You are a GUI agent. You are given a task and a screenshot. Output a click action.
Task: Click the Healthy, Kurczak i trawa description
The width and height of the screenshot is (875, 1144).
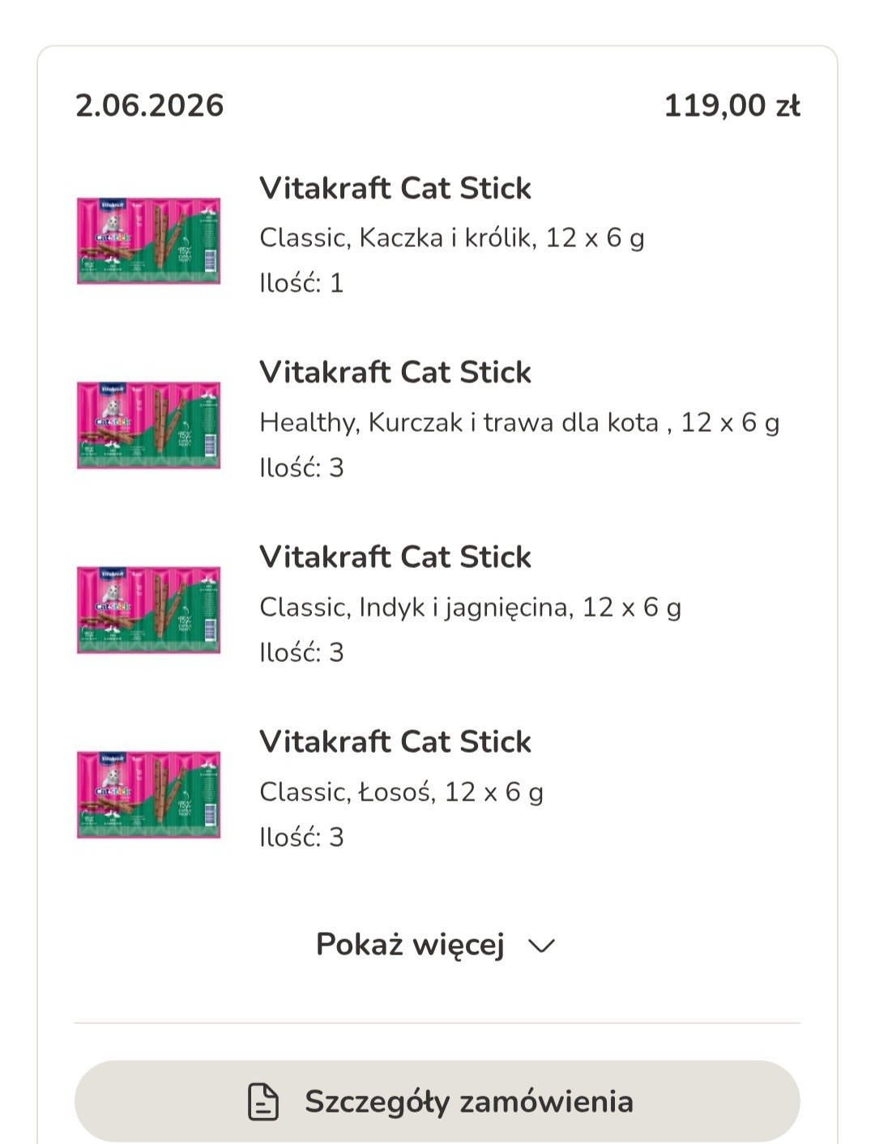(519, 422)
